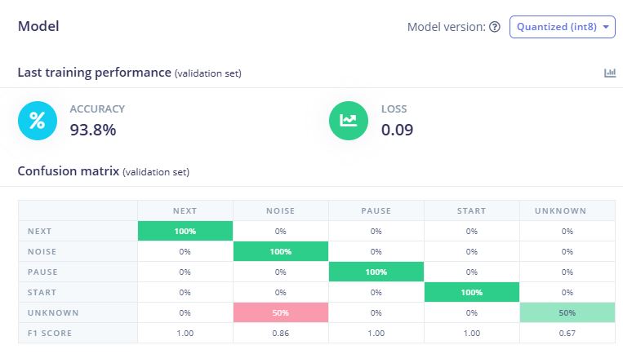Select the PAUSE row label
623x354 pixels.
coord(42,272)
